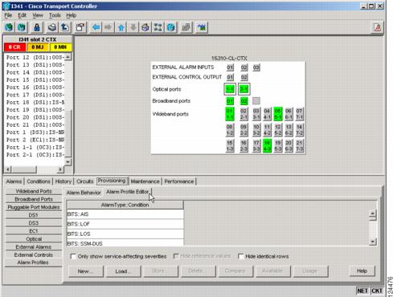Open the File menu

coord(8,15)
